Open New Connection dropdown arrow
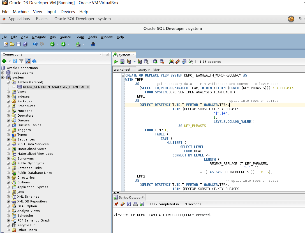Viewport: 305px width, 233px height. pos(10,61)
